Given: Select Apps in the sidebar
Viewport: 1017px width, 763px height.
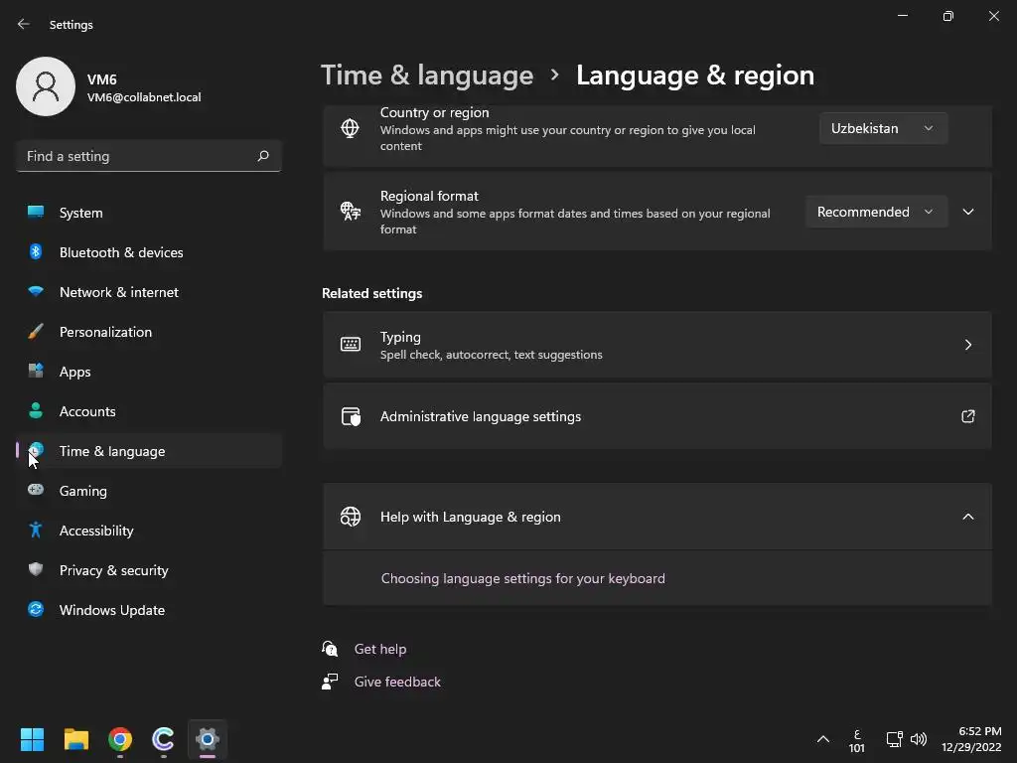Looking at the screenshot, I should (149, 372).
